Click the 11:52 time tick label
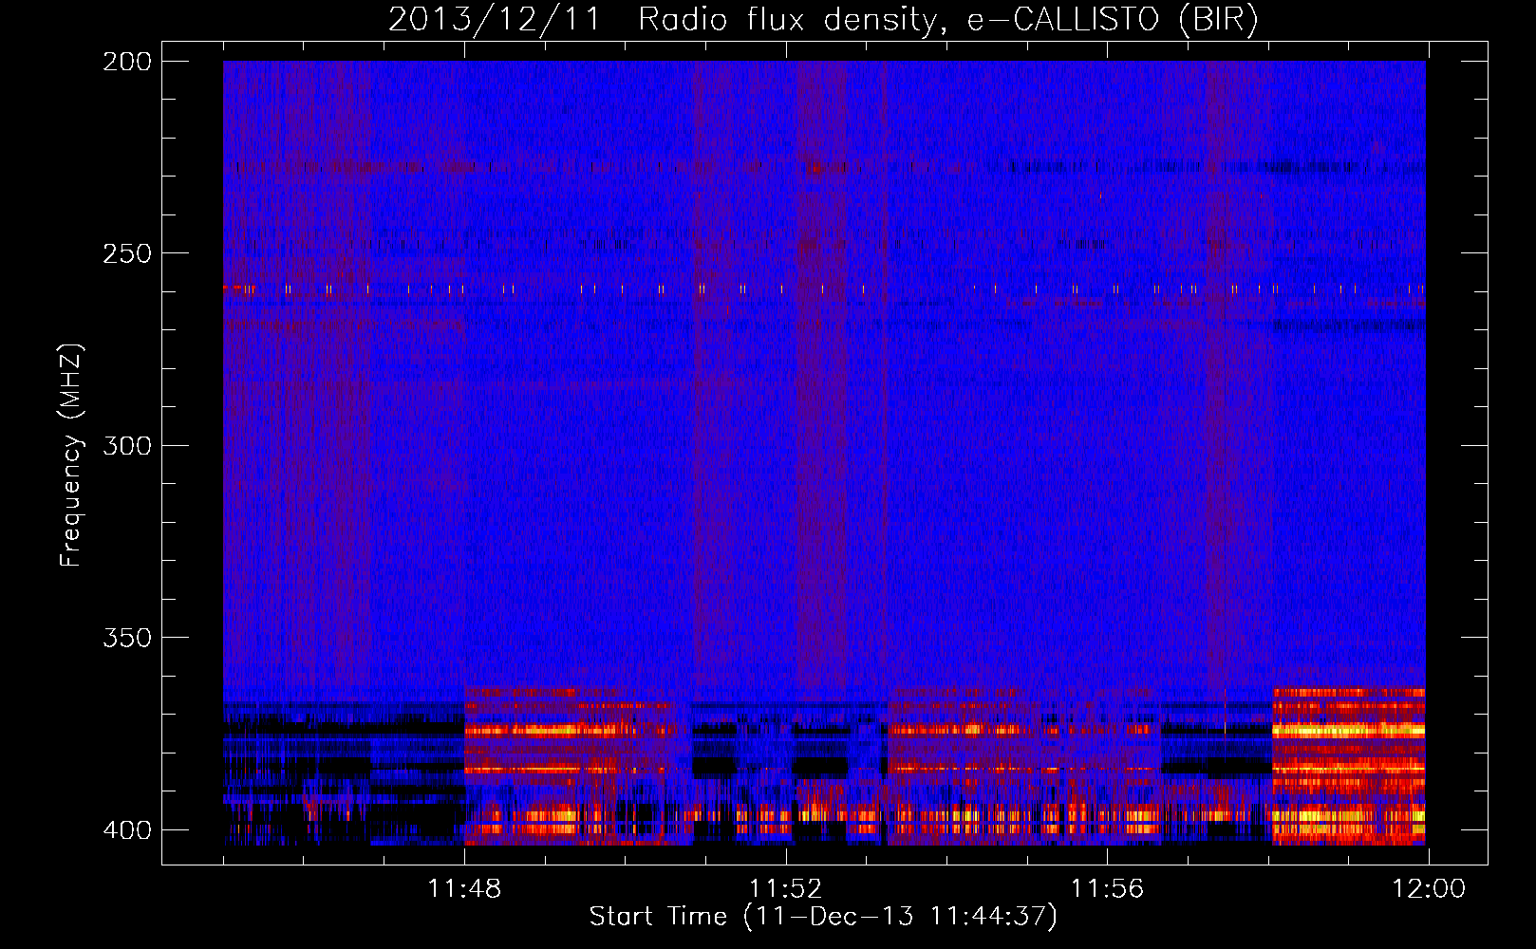 pos(785,889)
